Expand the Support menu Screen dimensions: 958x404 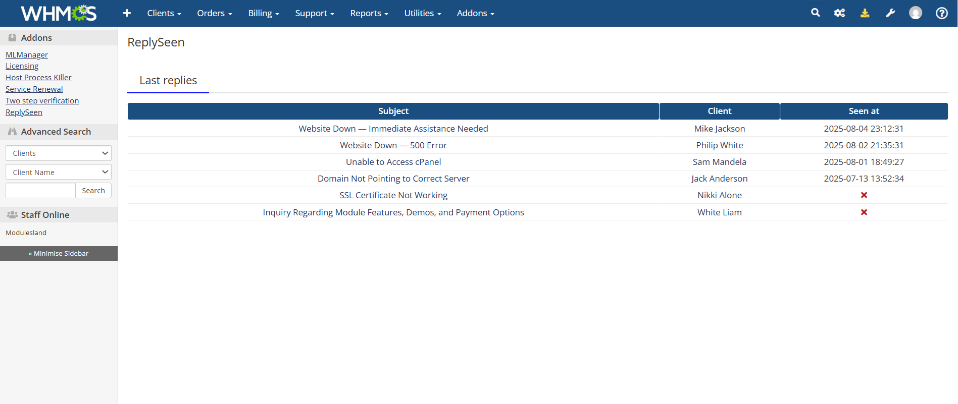pos(315,13)
